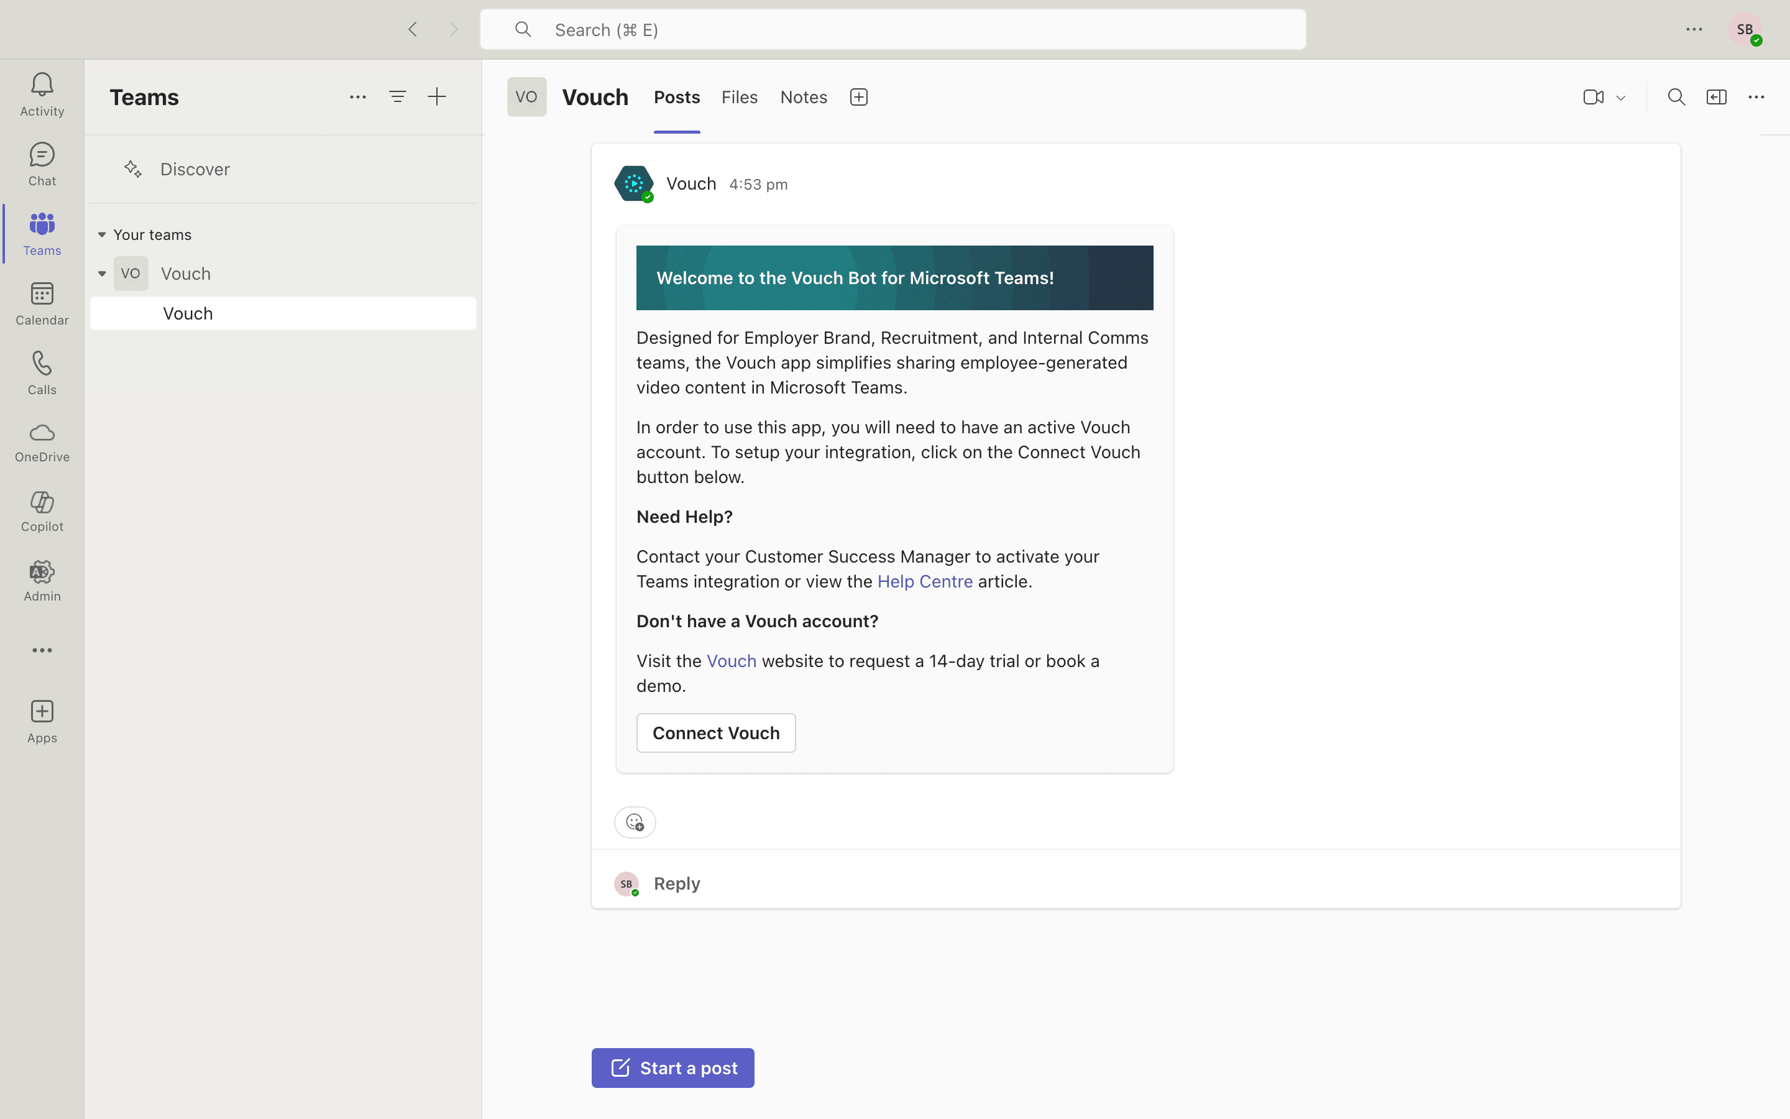Click the Don't have a Vouch account? heading
Image resolution: width=1790 pixels, height=1119 pixels.
pyautogui.click(x=758, y=621)
